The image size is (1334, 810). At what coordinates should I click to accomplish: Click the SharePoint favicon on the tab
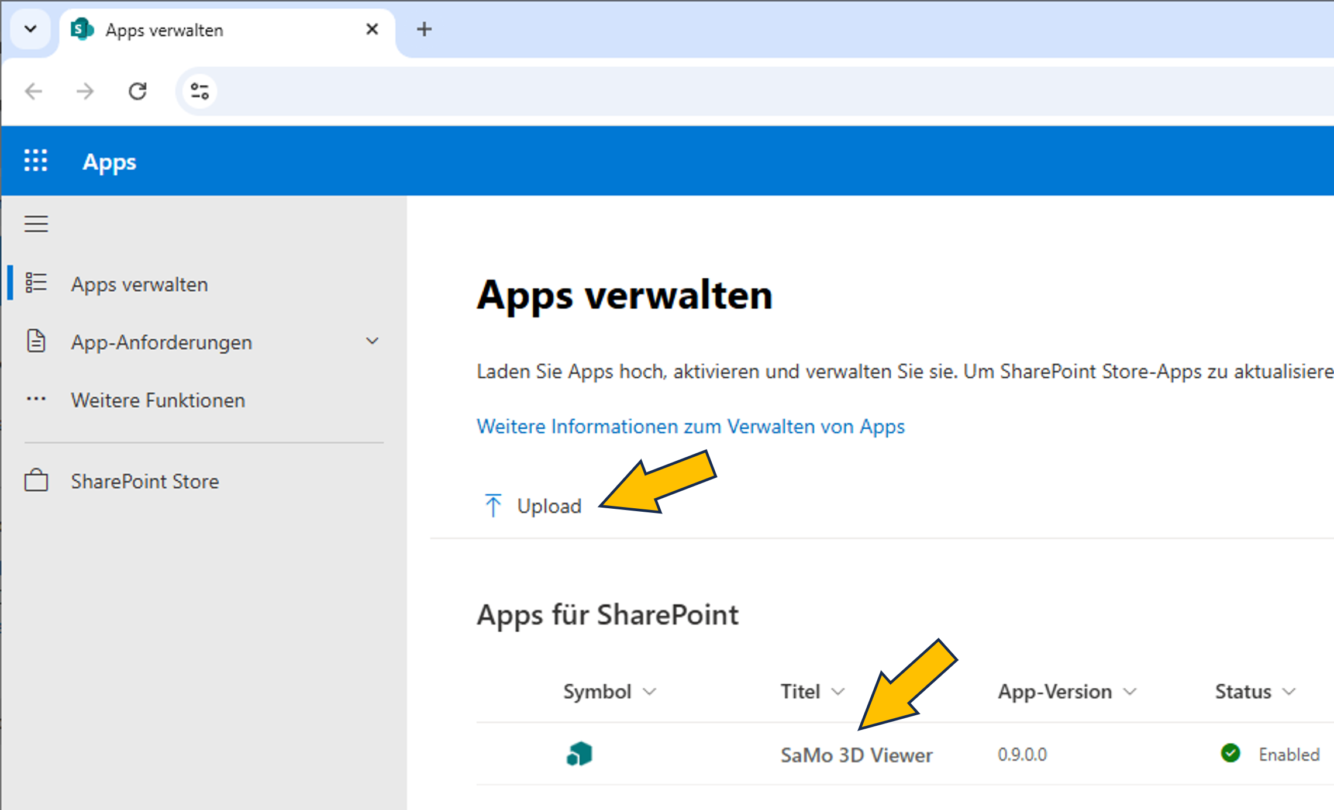click(82, 29)
